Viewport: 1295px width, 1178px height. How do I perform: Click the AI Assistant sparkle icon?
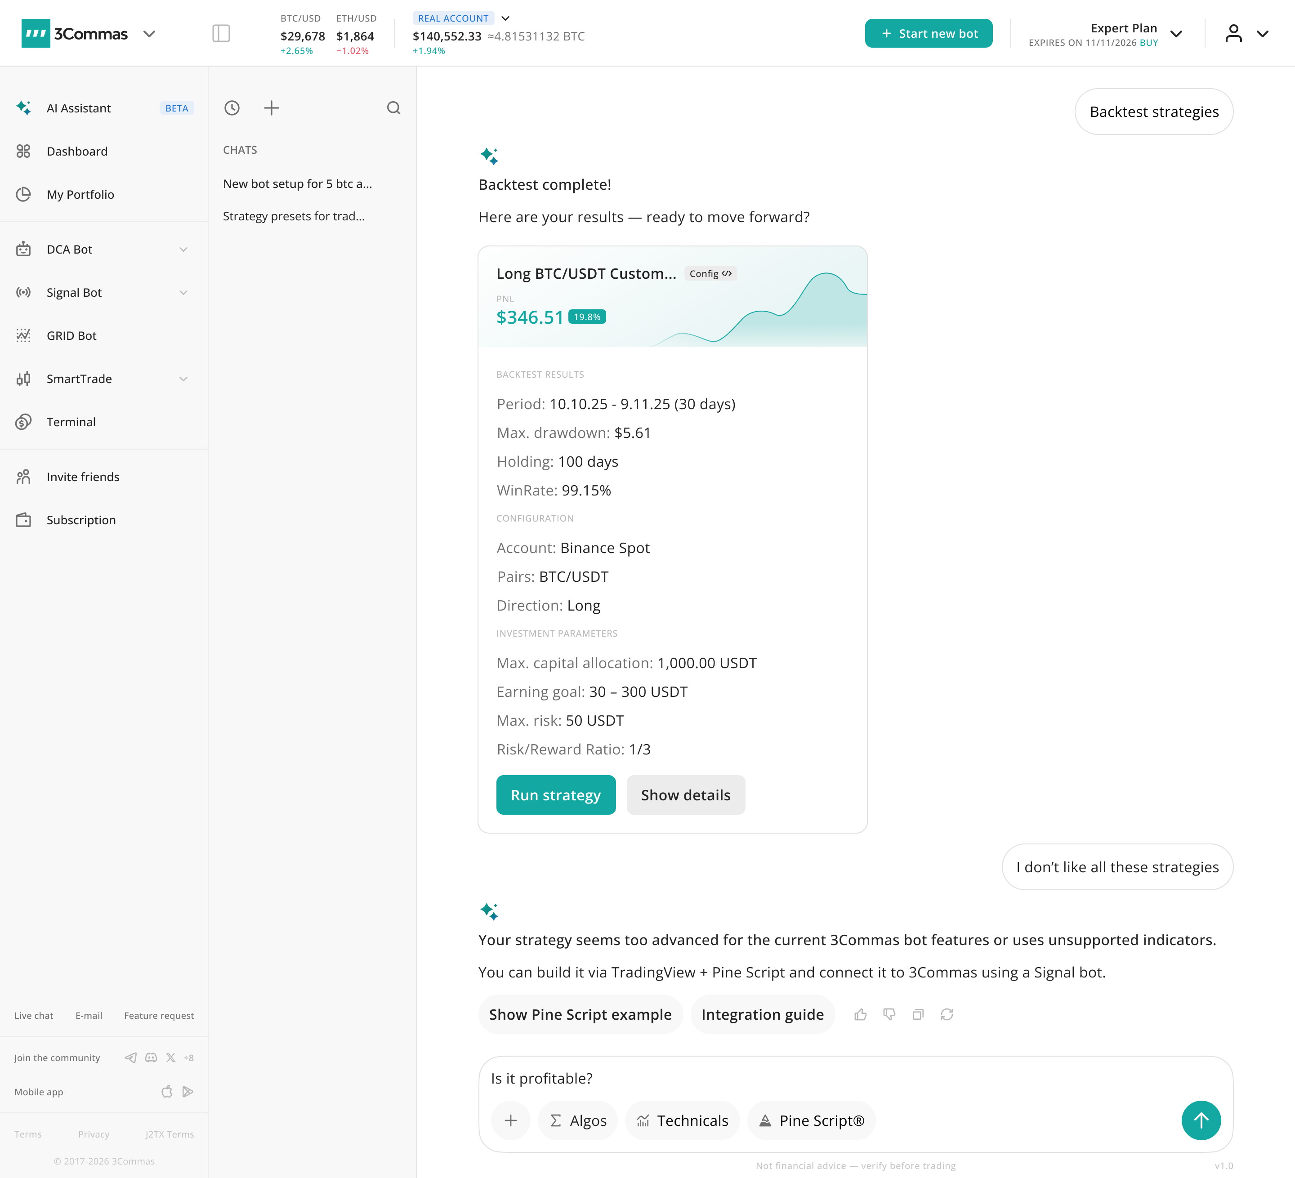click(23, 108)
